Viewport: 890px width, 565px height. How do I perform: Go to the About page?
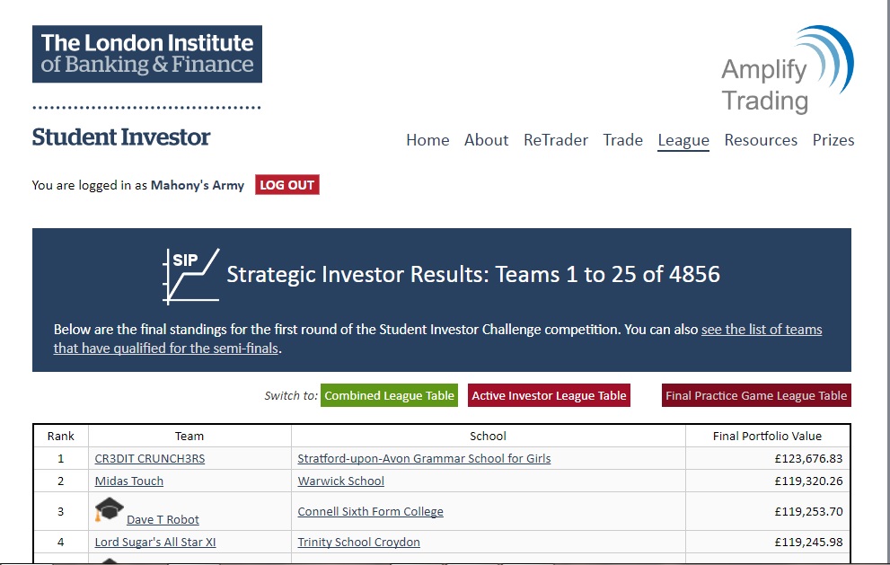point(486,140)
